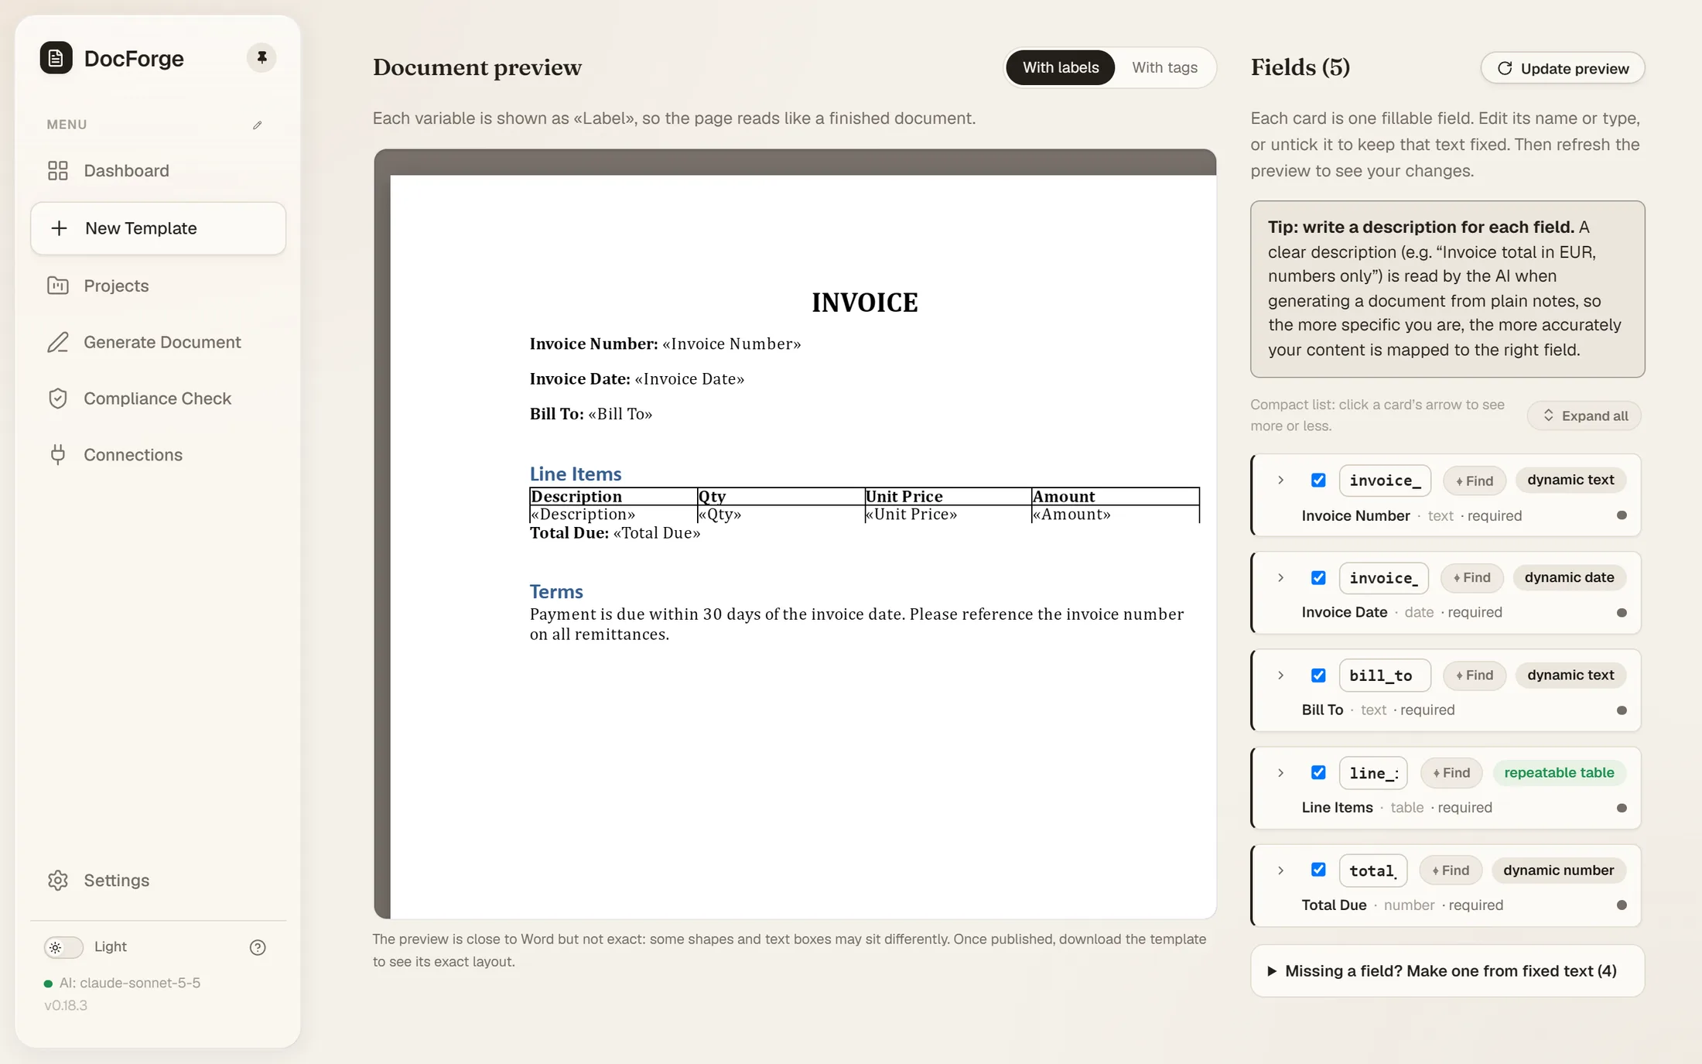Click the help question mark icon

(x=258, y=947)
